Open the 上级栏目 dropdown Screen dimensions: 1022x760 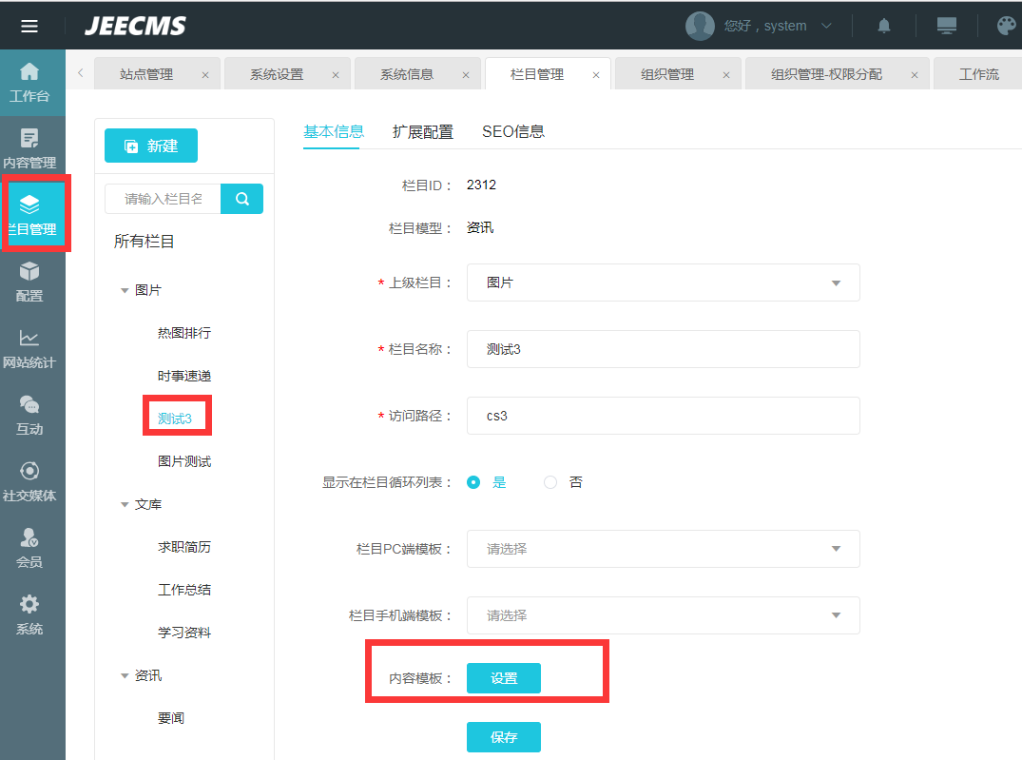pos(663,283)
